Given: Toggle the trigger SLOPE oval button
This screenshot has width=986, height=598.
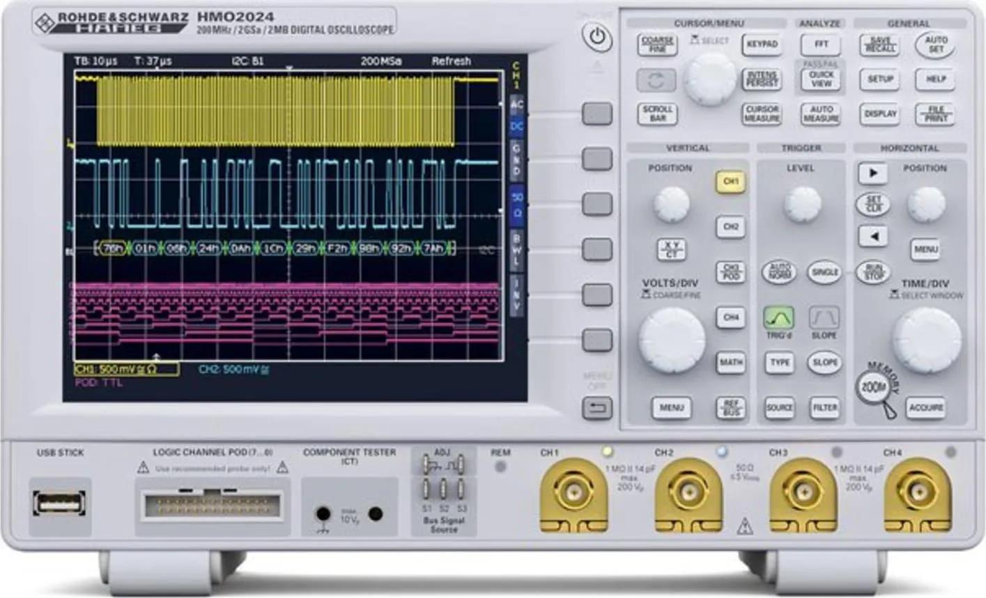Looking at the screenshot, I should point(824,363).
